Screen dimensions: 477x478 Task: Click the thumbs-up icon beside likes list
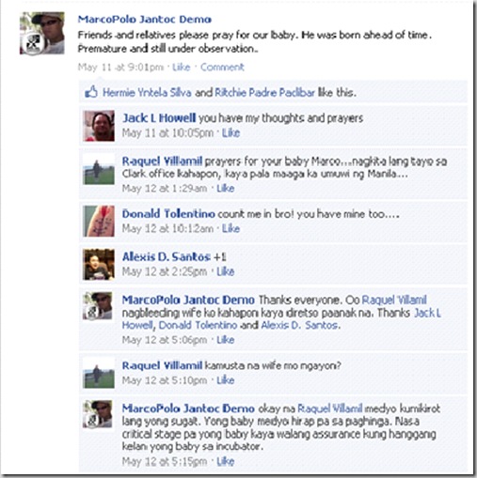pos(91,92)
